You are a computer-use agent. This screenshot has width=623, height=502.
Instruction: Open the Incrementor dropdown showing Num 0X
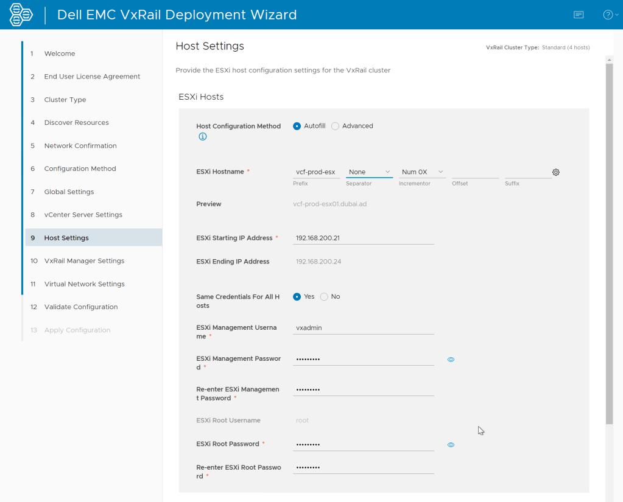tap(422, 172)
